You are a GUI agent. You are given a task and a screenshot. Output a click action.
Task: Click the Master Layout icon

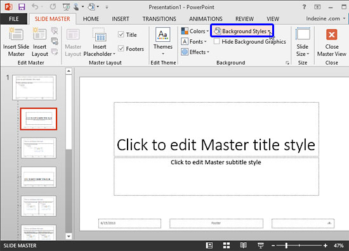tap(73, 42)
